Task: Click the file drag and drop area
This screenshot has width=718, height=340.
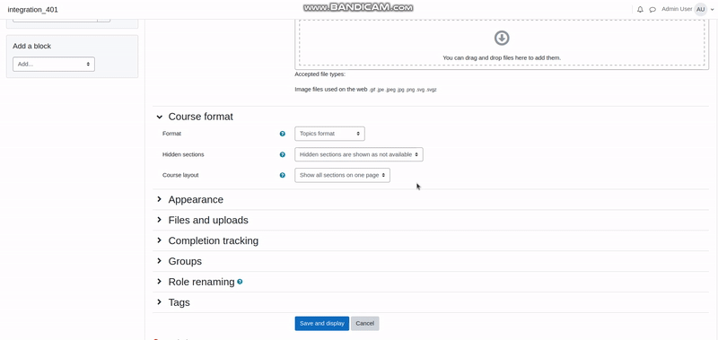Action: [x=502, y=43]
